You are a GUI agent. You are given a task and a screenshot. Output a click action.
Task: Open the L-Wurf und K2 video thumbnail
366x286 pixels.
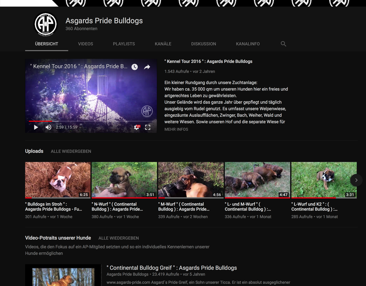[324, 180]
